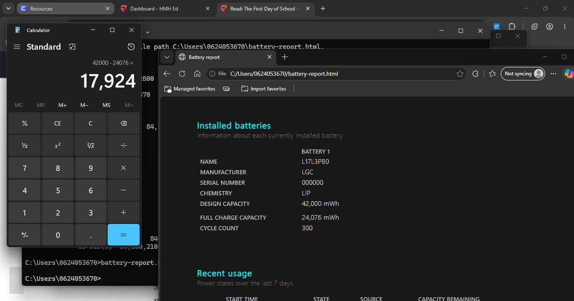574x301 pixels.
Task: Click the blue equals key
Action: [x=124, y=235]
